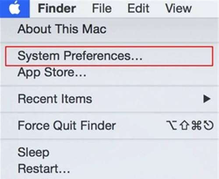Click the Option key symbol in shortcut
This screenshot has height=179, width=219.
tap(172, 125)
